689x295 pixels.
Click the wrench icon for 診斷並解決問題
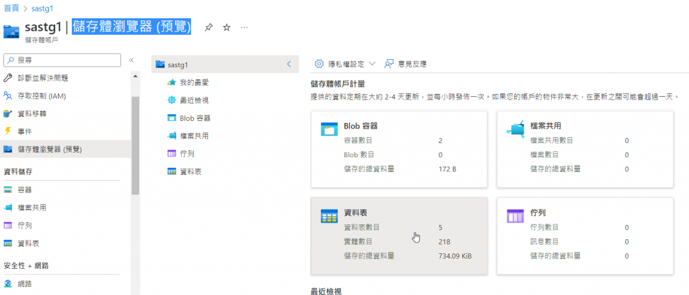click(x=7, y=78)
